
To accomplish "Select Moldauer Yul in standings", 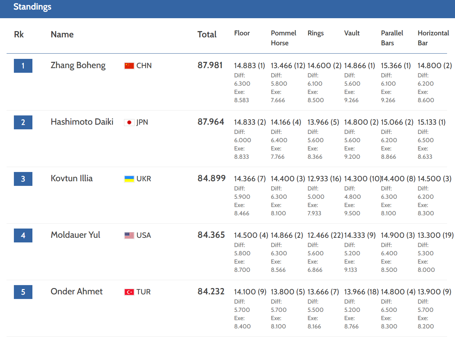I will click(x=75, y=235).
